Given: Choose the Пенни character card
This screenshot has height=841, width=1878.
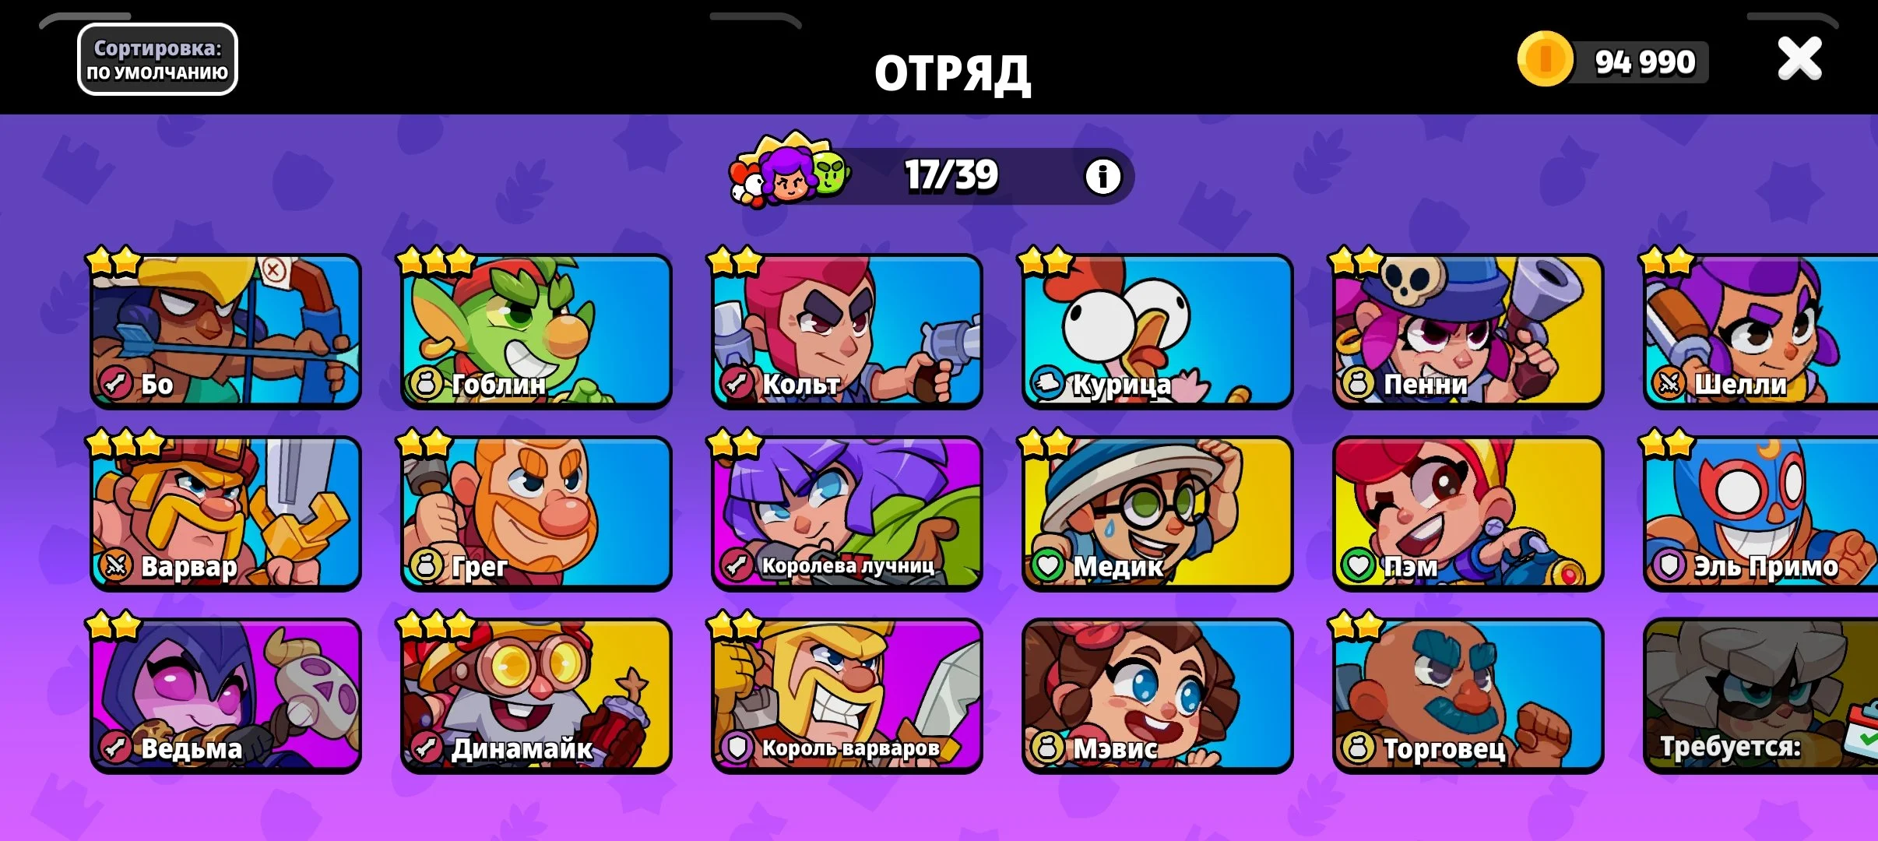Looking at the screenshot, I should [x=1468, y=331].
